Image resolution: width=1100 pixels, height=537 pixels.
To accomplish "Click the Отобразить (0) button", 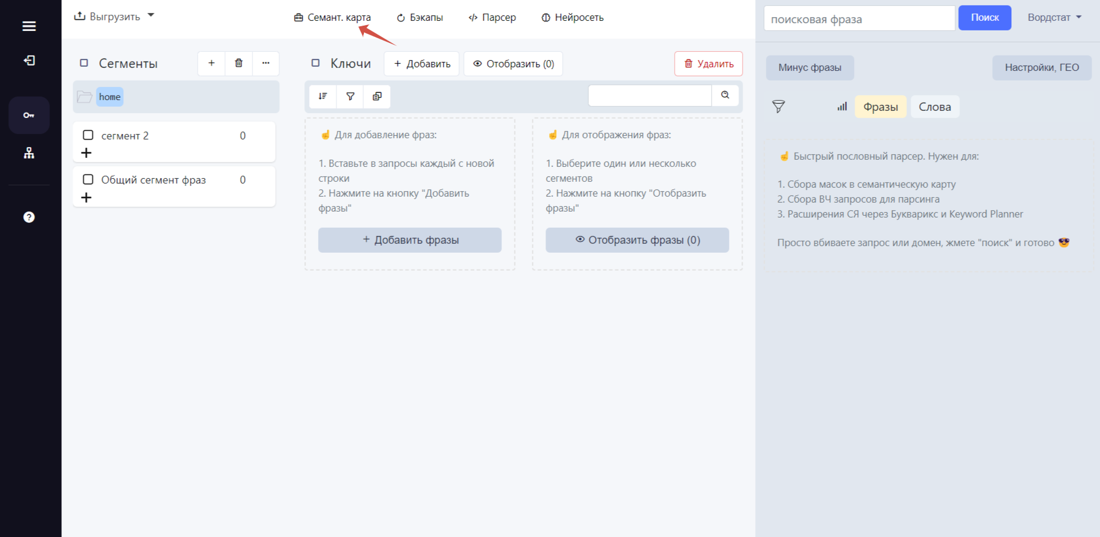I will 513,64.
